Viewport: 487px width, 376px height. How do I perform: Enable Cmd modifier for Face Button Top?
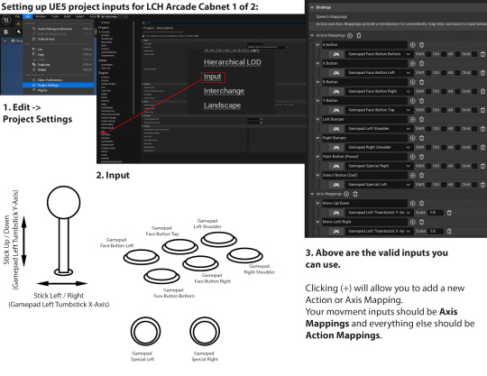pos(475,110)
